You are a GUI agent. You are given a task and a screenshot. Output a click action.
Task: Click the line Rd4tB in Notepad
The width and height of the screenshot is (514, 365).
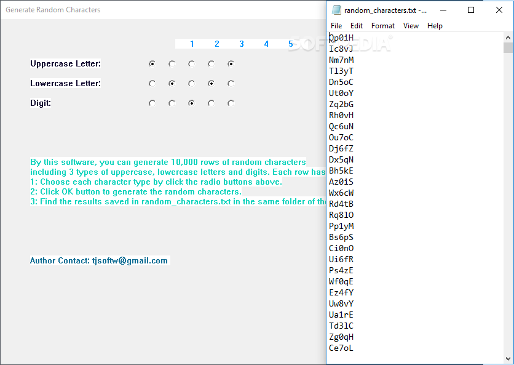coord(341,204)
